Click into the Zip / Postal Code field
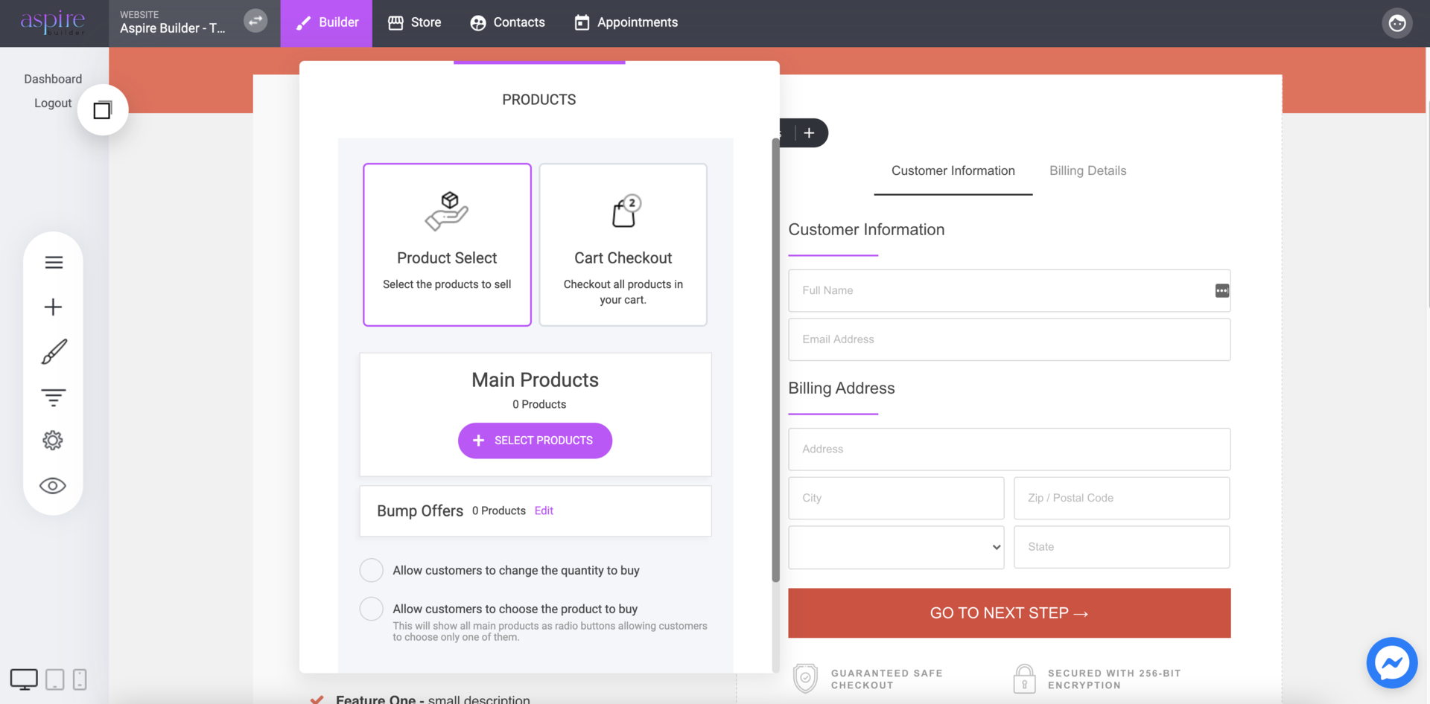Viewport: 1430px width, 704px height. [x=1122, y=498]
